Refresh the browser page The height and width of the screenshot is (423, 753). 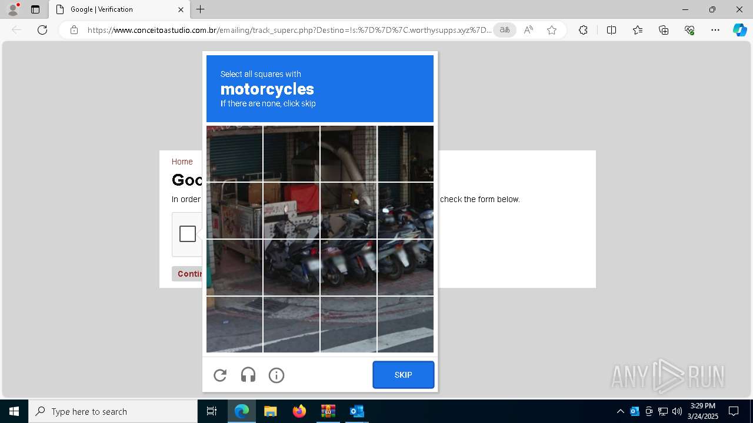(42, 30)
